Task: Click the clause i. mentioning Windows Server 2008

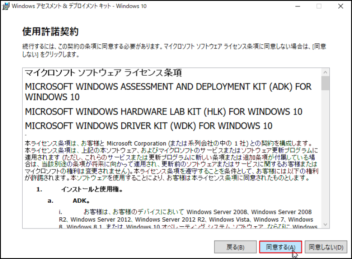Action: click(x=188, y=219)
